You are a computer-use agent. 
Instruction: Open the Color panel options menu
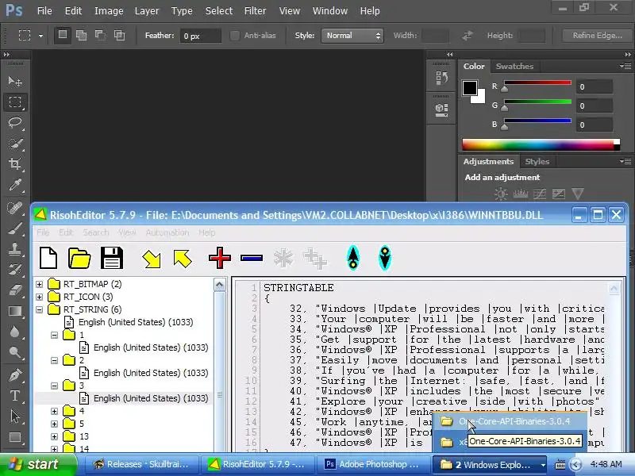click(x=625, y=66)
